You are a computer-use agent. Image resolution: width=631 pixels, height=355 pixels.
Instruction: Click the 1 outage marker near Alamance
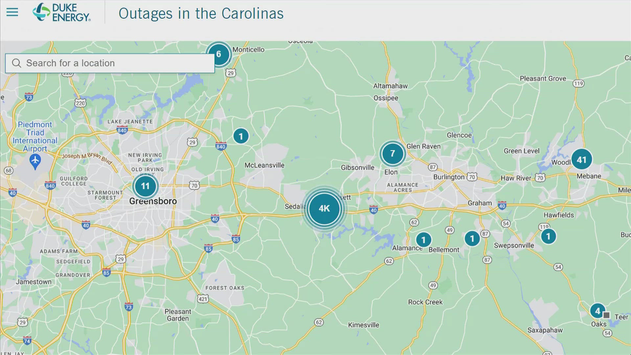point(423,240)
